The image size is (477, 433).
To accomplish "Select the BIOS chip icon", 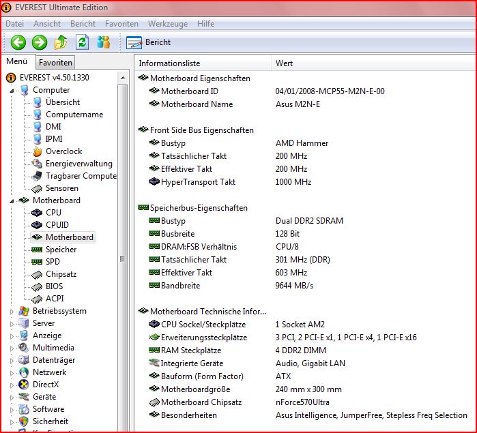I will (37, 287).
